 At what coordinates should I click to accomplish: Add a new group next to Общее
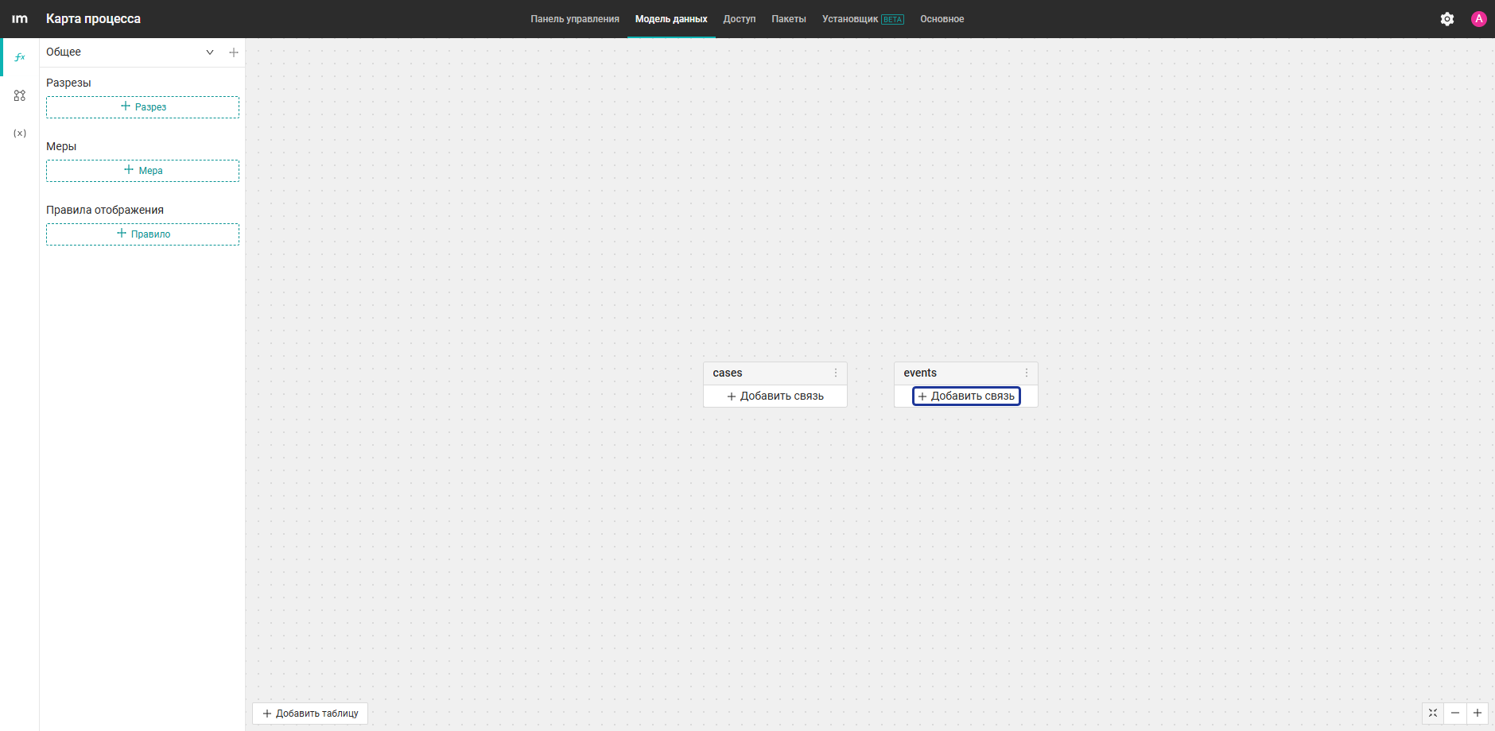tap(234, 52)
